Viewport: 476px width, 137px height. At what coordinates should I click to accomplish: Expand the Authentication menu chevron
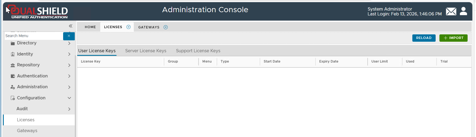pos(69,76)
